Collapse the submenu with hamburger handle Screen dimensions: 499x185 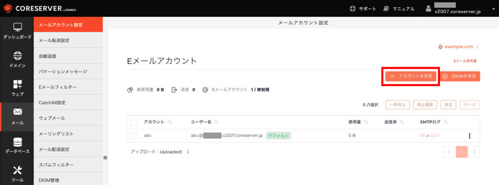tap(105, 158)
